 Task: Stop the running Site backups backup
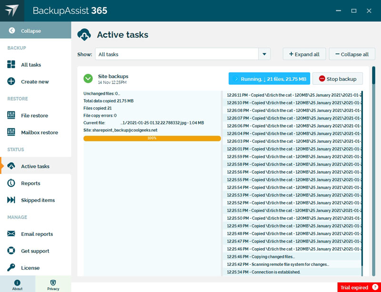click(x=338, y=79)
